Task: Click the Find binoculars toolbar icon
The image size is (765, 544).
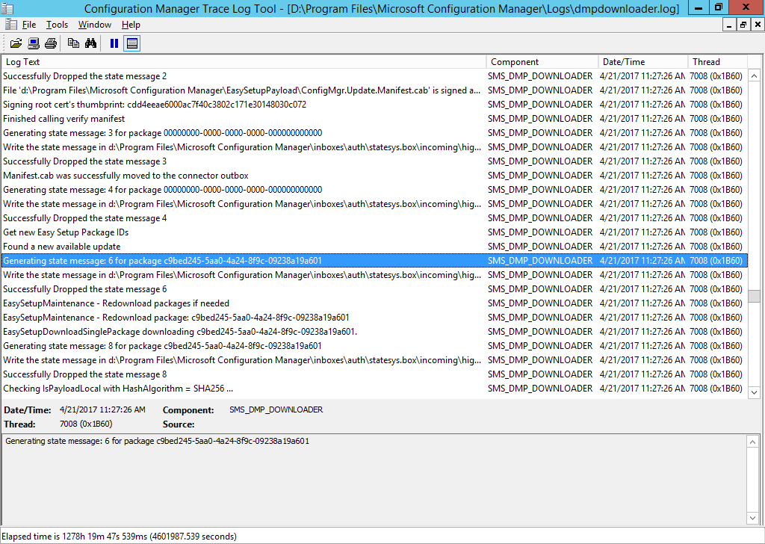Action: coord(90,43)
